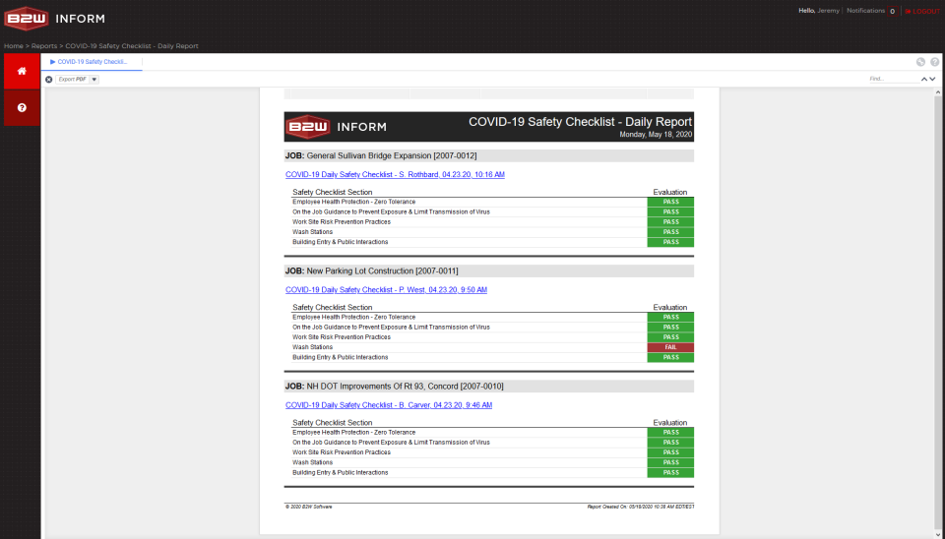Click 'Work Site Risk Prevention Practices' in General Sullivan job
945x539 pixels.
[342, 222]
